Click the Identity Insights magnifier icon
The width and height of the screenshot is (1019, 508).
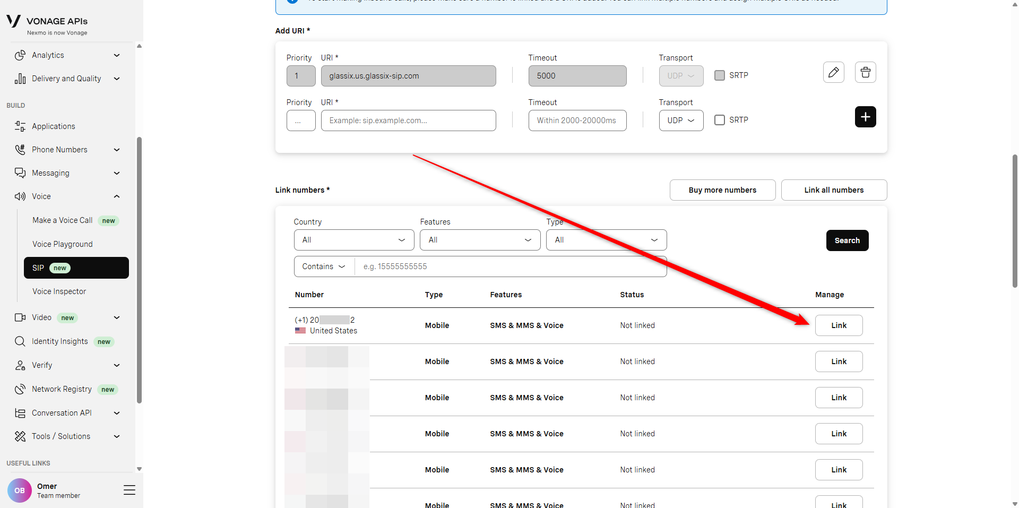click(x=20, y=341)
